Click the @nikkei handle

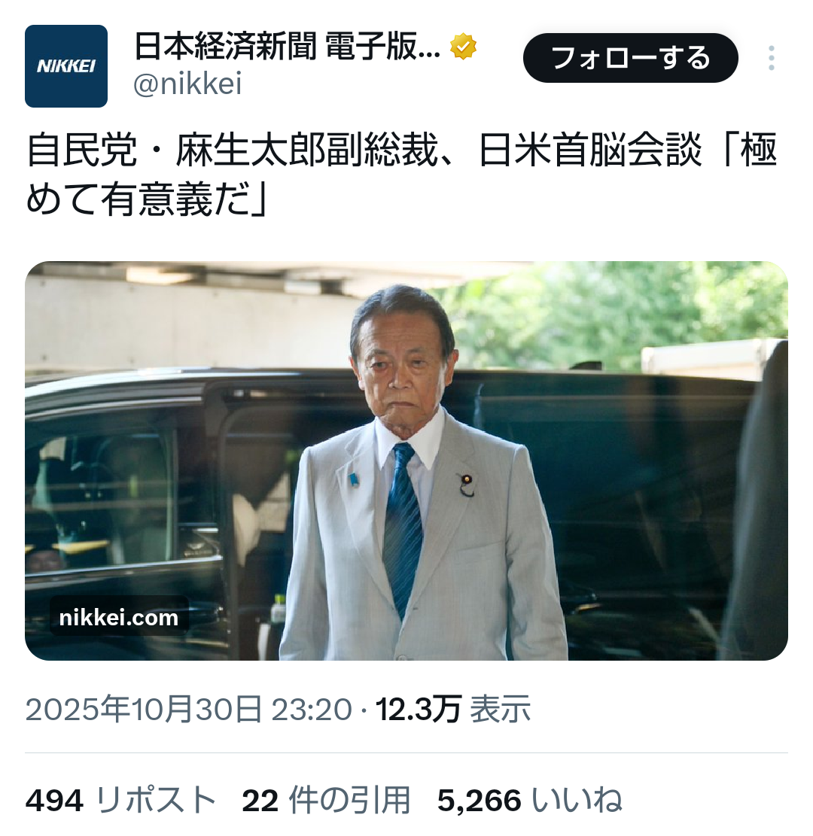(x=187, y=84)
